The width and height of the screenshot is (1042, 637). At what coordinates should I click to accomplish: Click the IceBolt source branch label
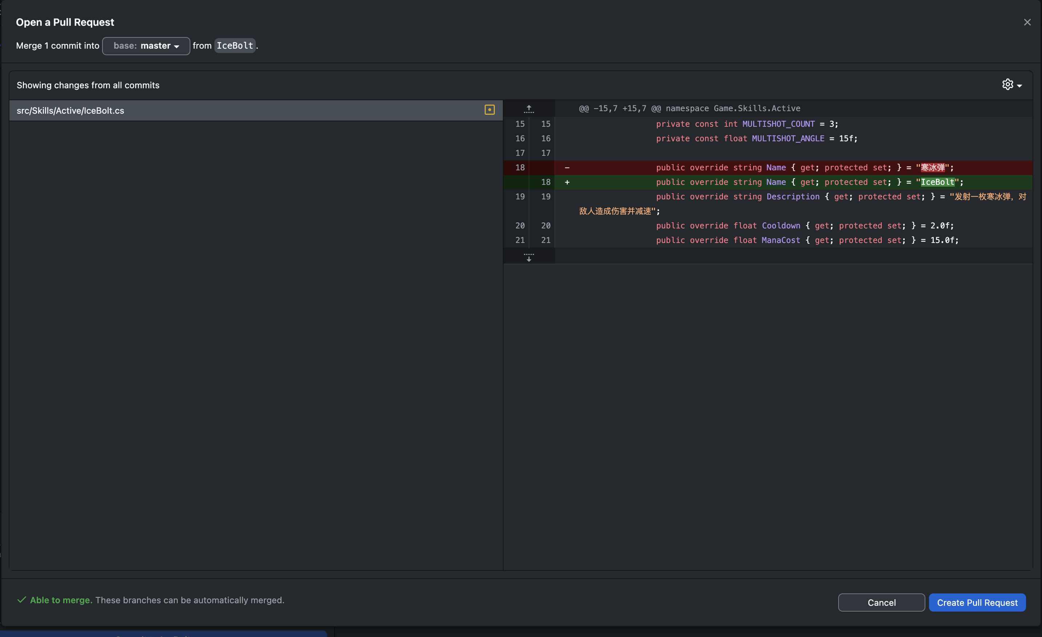[235, 46]
